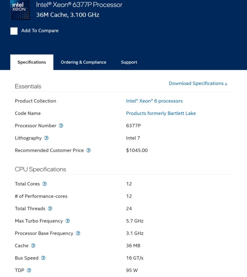Click the Recommended Customer Price label
247x277 pixels.
49,150
